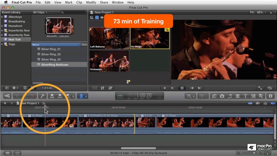Click the event browser search field

coord(73,12)
